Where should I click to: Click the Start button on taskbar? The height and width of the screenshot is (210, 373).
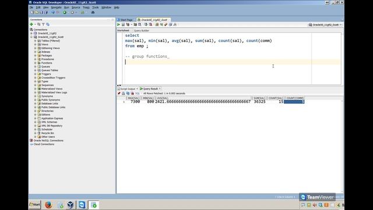point(35,205)
